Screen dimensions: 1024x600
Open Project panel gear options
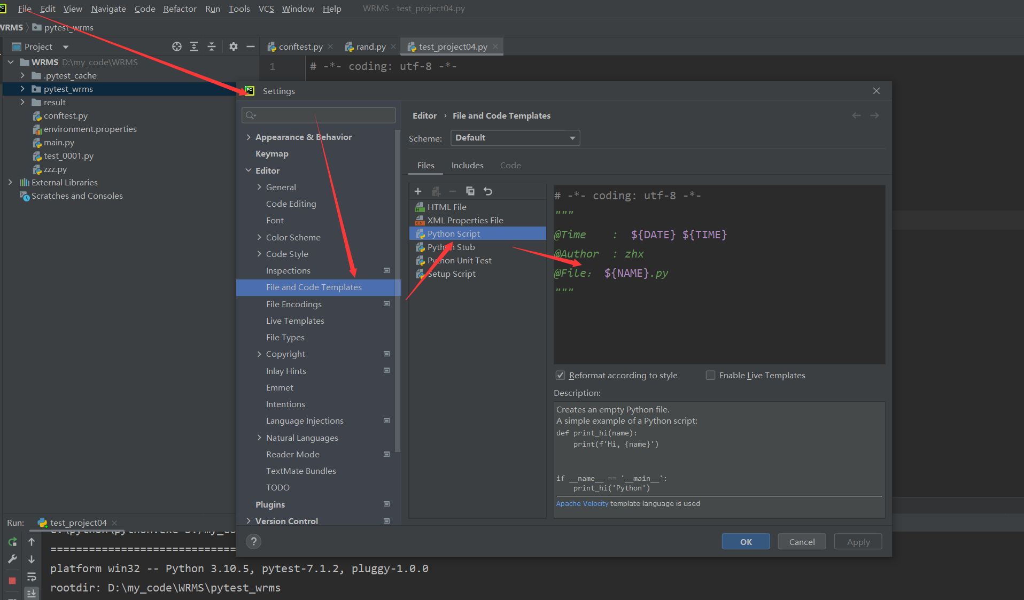pyautogui.click(x=234, y=47)
